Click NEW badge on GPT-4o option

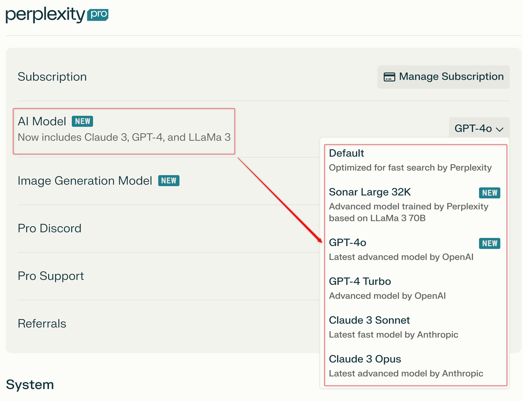pyautogui.click(x=489, y=243)
